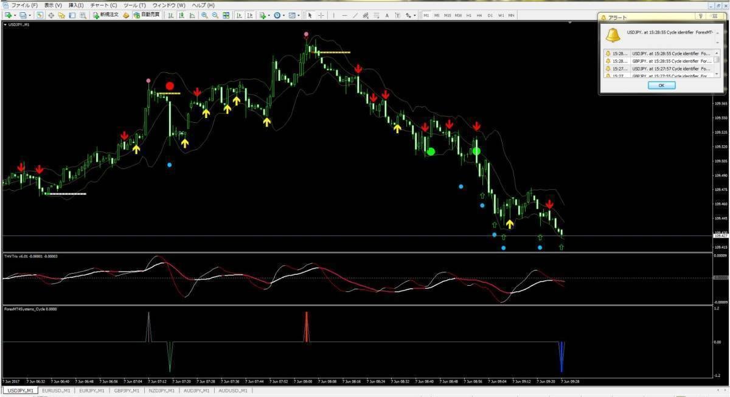Switch to the AUDJPY_M1 chart tab
Image resolution: width=730 pixels, height=397 pixels.
[196, 390]
